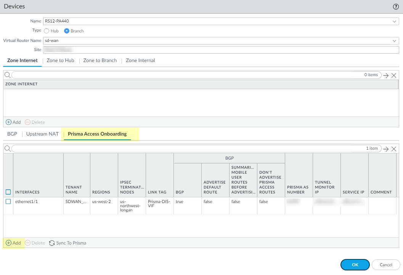Confirm with the OK button

(x=355, y=265)
